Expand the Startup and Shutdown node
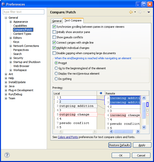Viewport: 154px width, 162px height. click(11, 62)
